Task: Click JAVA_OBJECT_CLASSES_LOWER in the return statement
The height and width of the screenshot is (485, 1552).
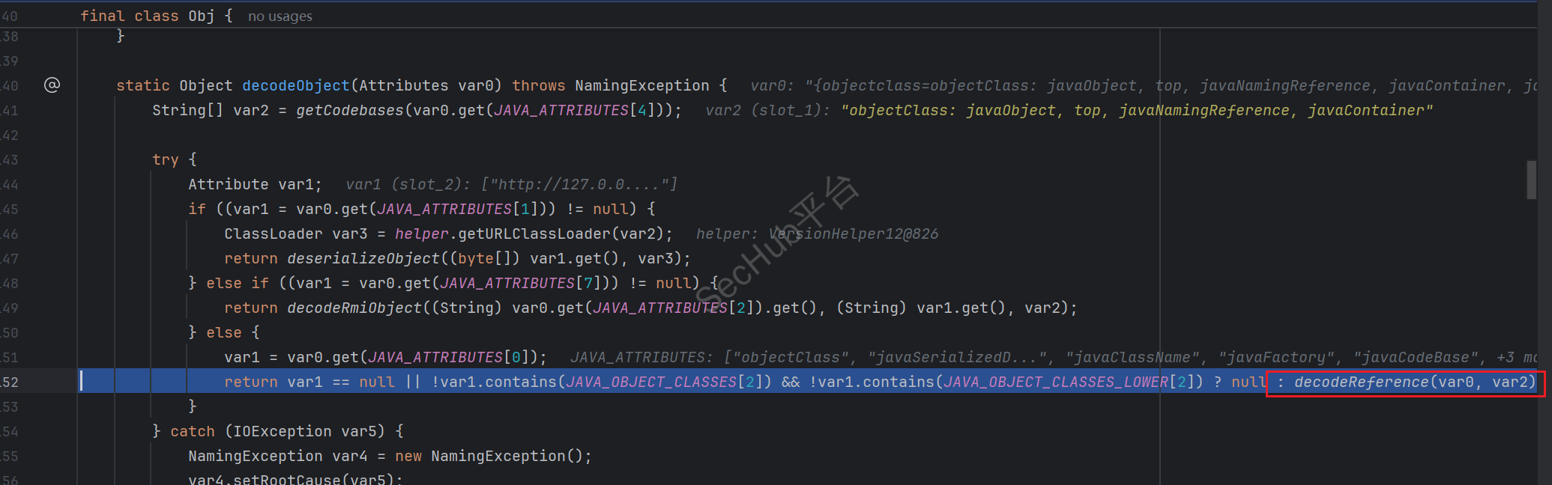Action: pos(1055,382)
